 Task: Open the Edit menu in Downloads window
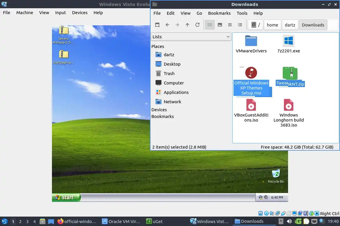coord(170,13)
